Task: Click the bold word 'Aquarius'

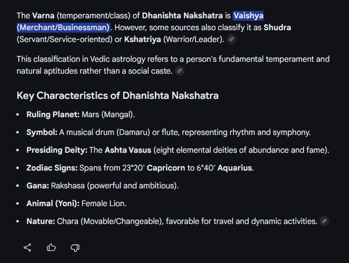Action: pyautogui.click(x=235, y=168)
